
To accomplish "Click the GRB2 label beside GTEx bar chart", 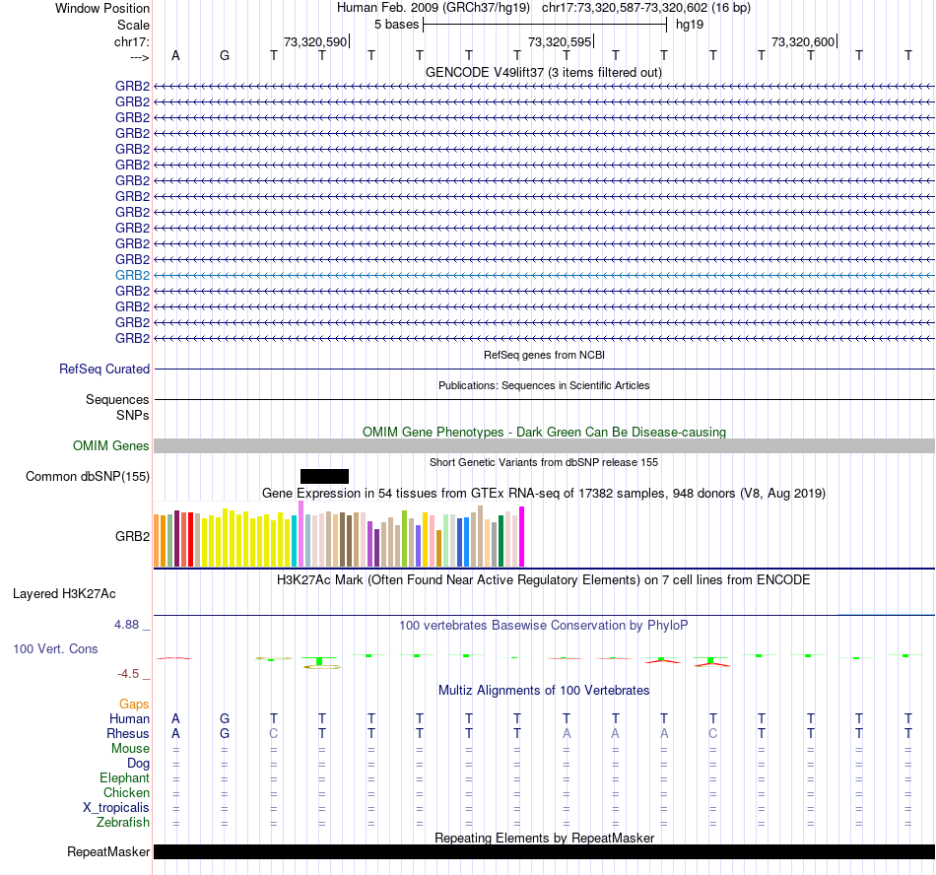I will [132, 537].
